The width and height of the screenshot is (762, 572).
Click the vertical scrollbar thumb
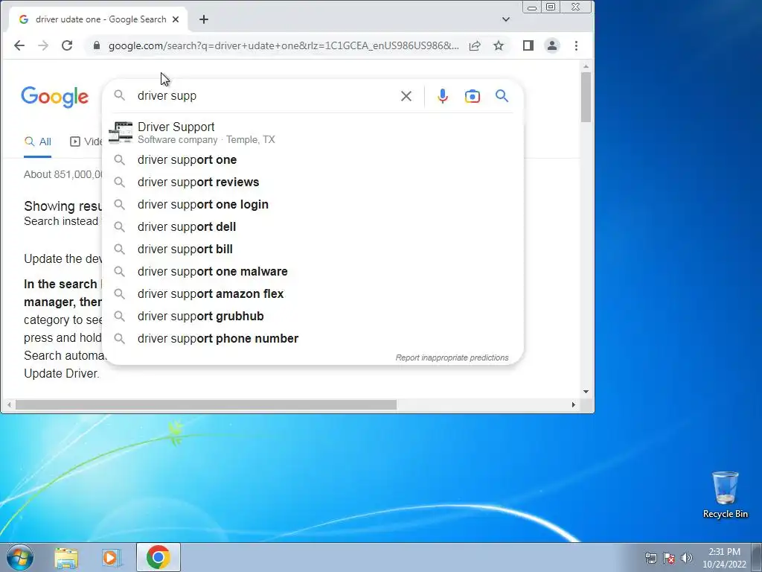click(586, 98)
